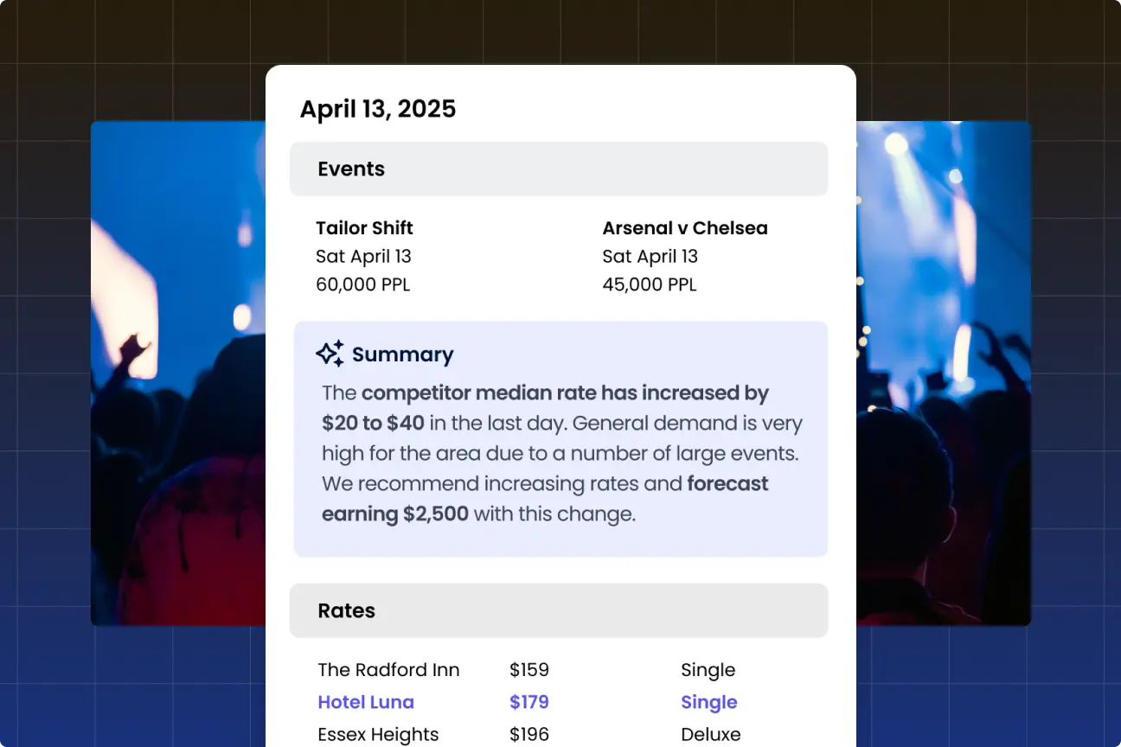Open the Essex Heights hotel entry

(378, 735)
